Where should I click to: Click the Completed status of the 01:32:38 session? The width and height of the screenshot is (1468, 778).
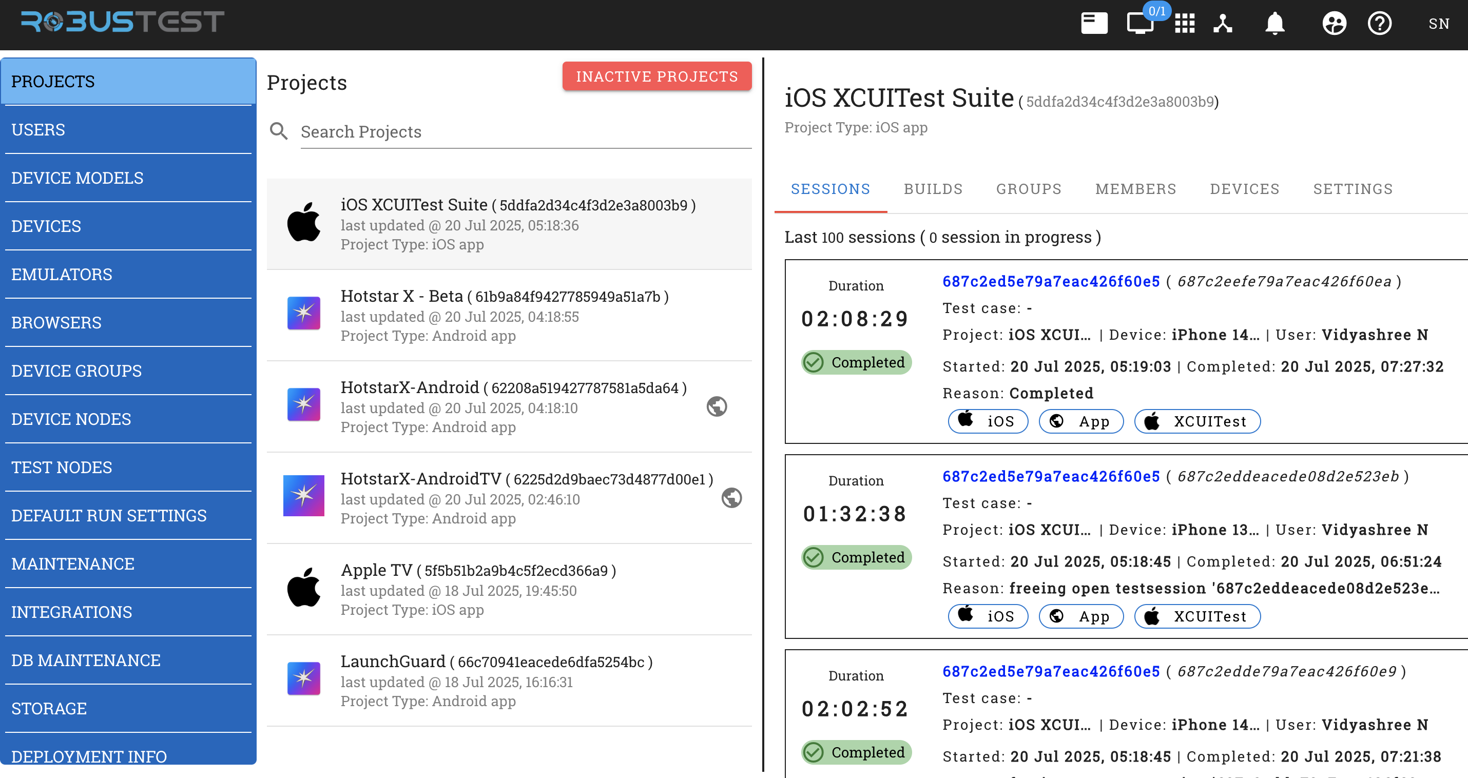(856, 557)
